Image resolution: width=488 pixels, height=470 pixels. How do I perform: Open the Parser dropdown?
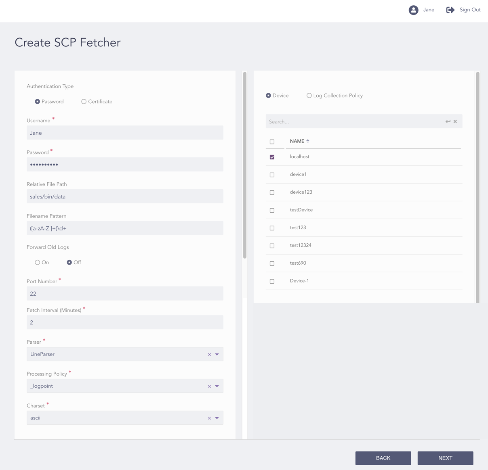(x=217, y=354)
